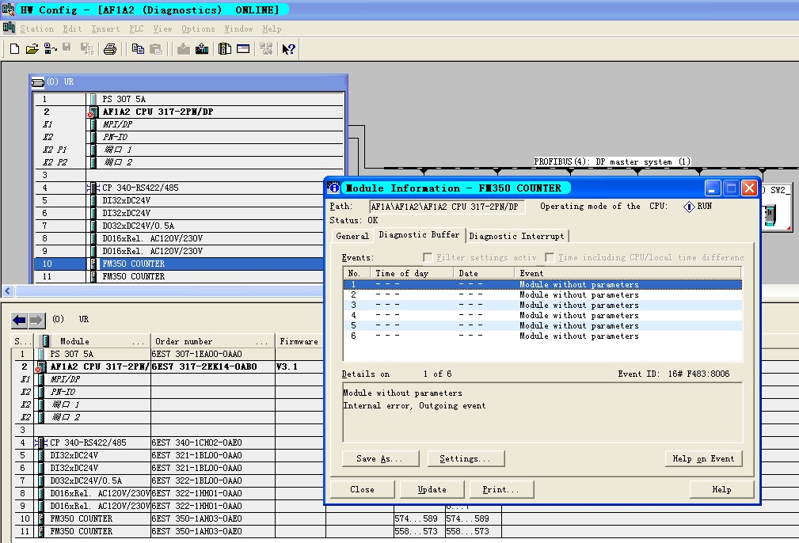Click the Print icon in the toolbar
This screenshot has height=543, width=799.
[x=110, y=49]
